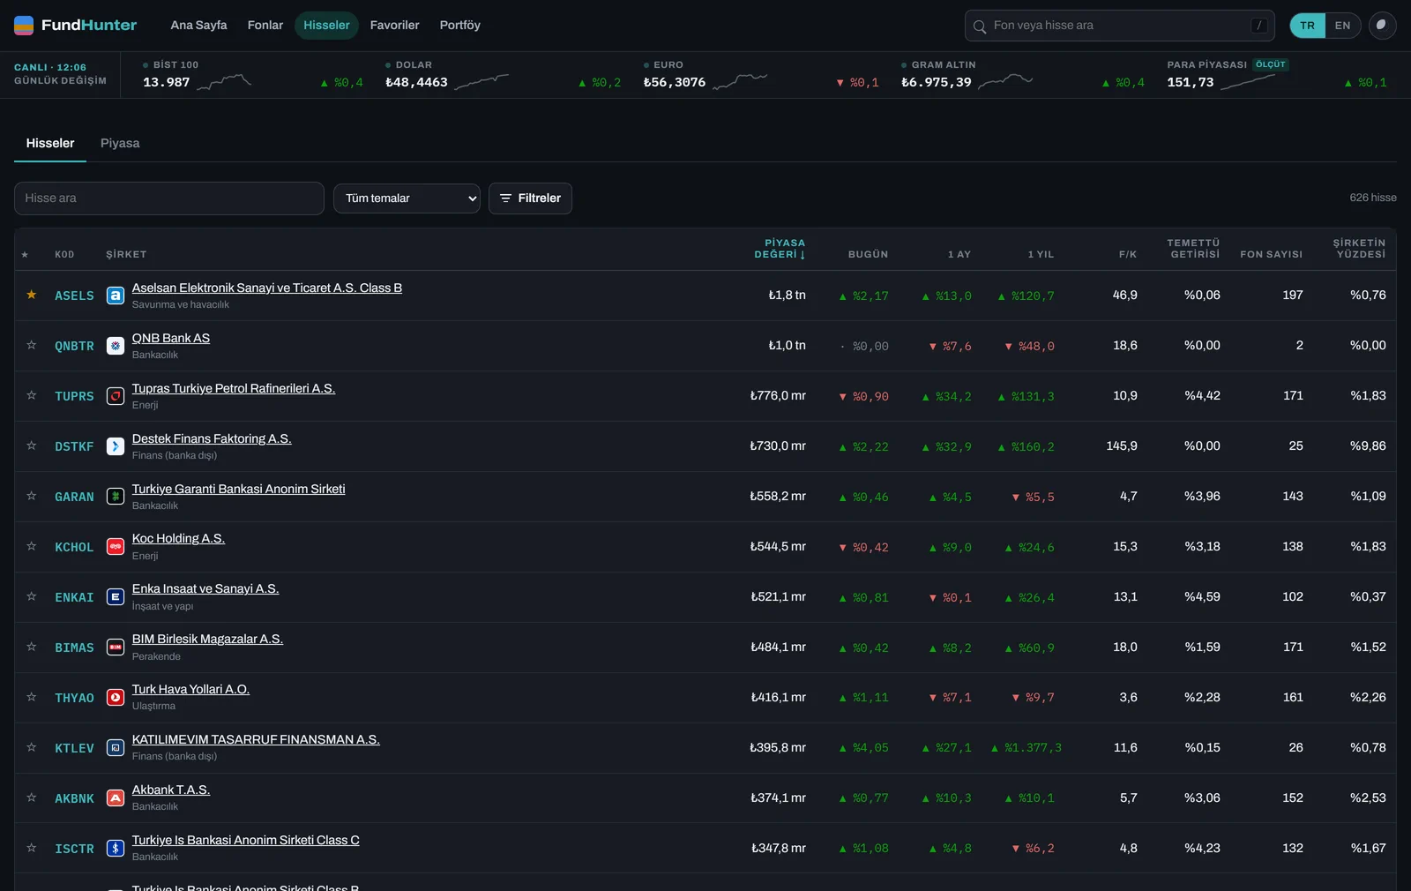1411x891 pixels.
Task: Click the search magnifier icon
Action: [x=979, y=26]
